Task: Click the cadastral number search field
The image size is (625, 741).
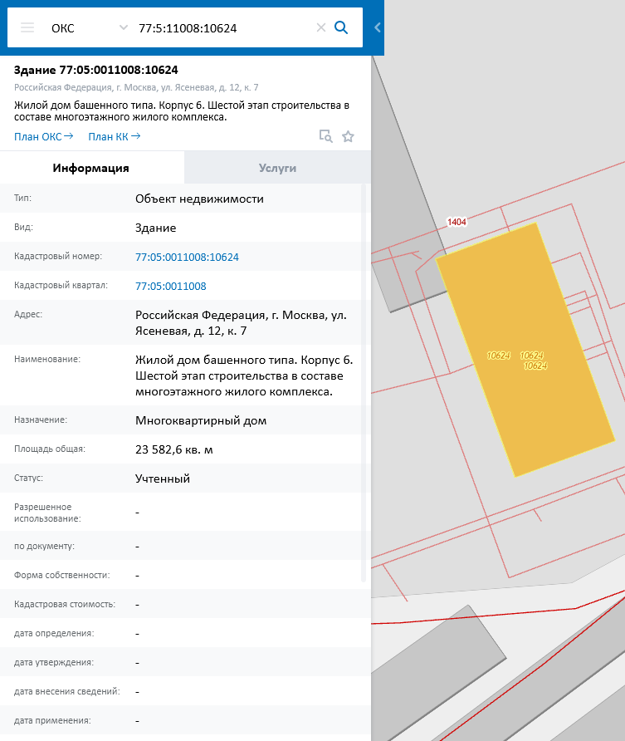Action: (x=220, y=27)
